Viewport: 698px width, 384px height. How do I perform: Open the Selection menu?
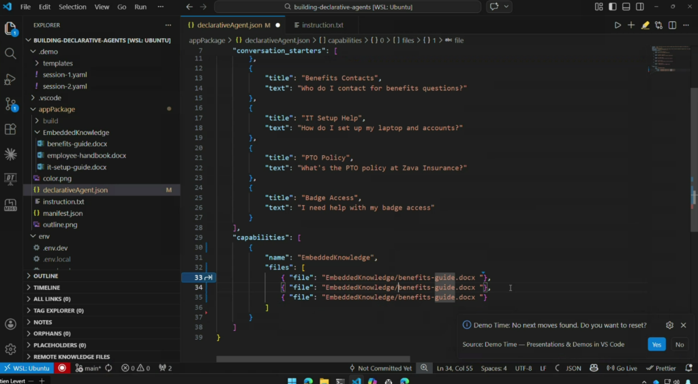72,7
